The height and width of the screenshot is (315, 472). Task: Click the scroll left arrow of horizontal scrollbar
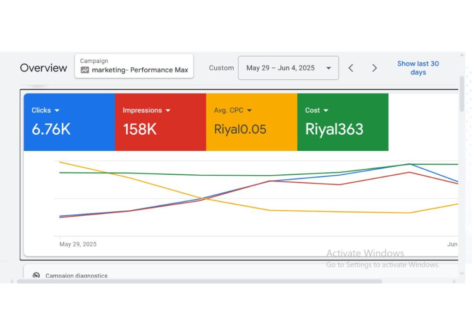12,281
